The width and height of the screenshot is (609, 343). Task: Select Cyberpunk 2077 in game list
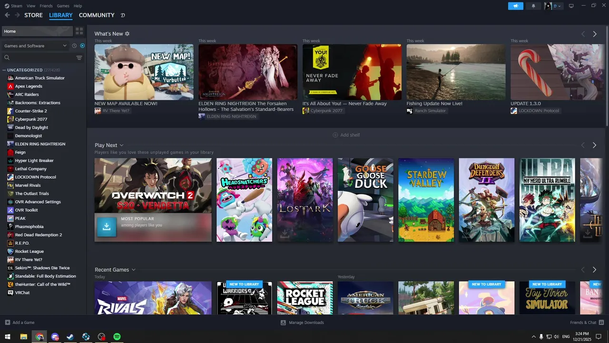tap(31, 119)
